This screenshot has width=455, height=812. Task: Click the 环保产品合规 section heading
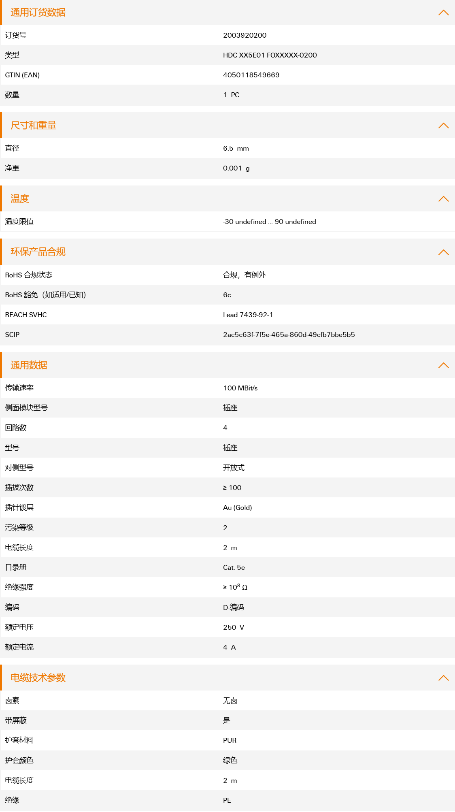coord(38,252)
